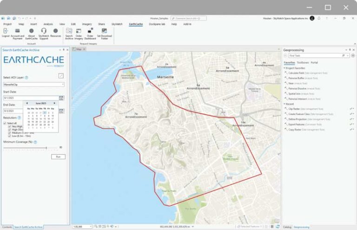Switch to the Toolboxes tab in Geoprocessing
This screenshot has height=230, width=357.
(x=303, y=63)
